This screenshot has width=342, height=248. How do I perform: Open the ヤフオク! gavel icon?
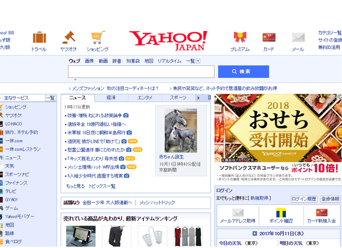[x=69, y=37]
